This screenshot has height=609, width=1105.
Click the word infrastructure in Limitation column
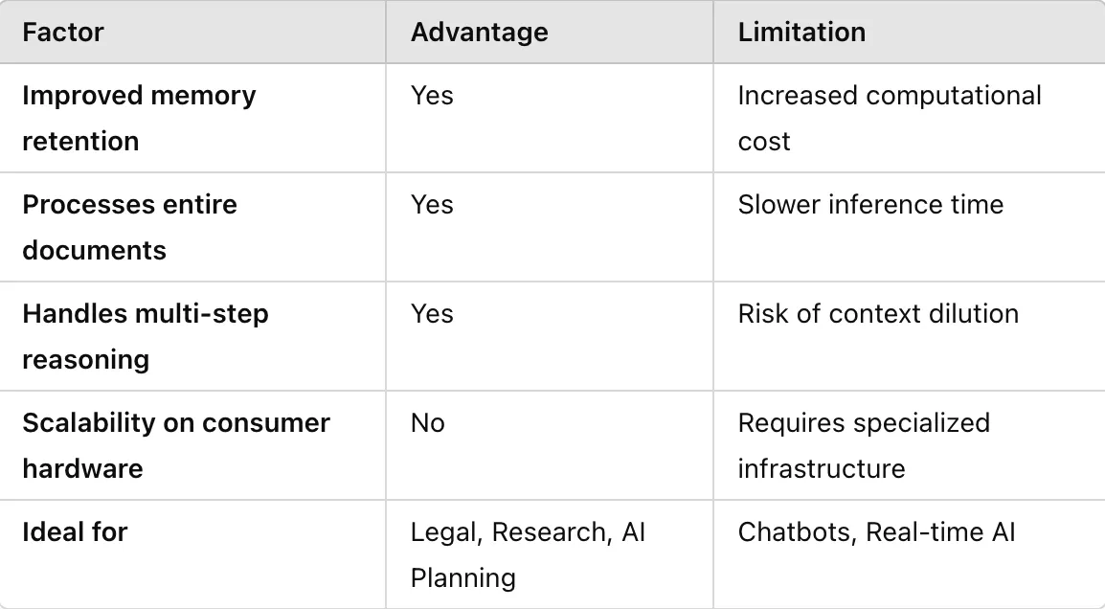[x=821, y=468]
